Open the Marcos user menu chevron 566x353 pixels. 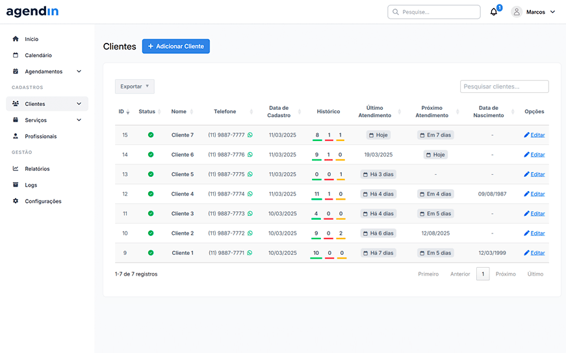552,12
